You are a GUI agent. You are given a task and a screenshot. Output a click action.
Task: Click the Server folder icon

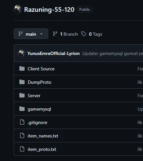point(22,96)
